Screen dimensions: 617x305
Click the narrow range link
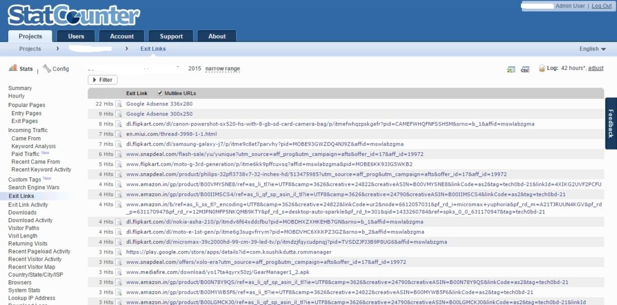[x=223, y=68]
